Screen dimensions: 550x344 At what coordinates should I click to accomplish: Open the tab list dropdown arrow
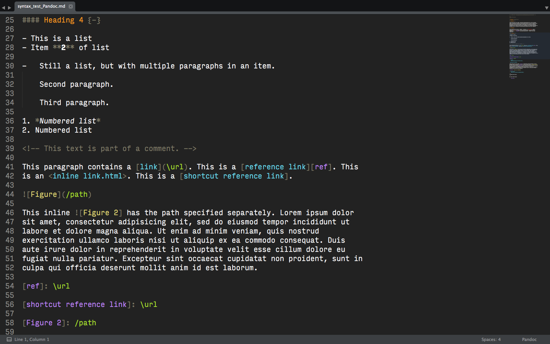546,8
